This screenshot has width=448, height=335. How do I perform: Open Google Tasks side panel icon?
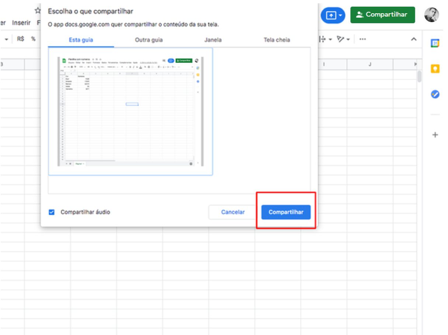[x=435, y=94]
